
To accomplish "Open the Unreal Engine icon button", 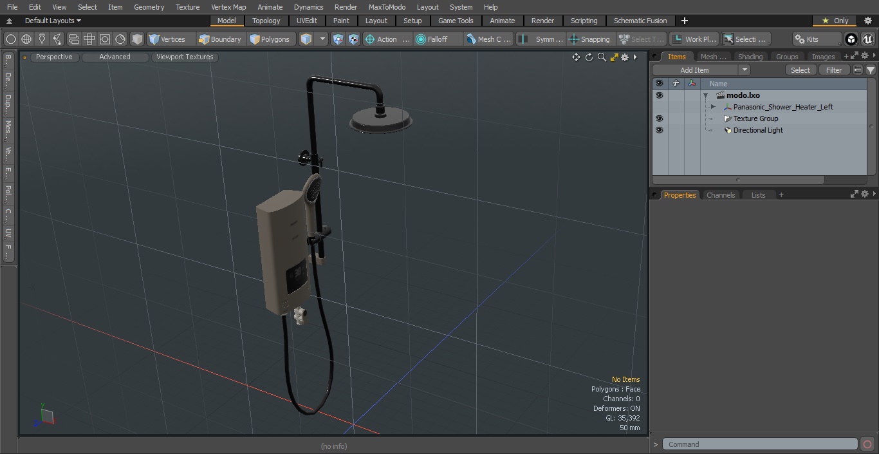I will (867, 39).
